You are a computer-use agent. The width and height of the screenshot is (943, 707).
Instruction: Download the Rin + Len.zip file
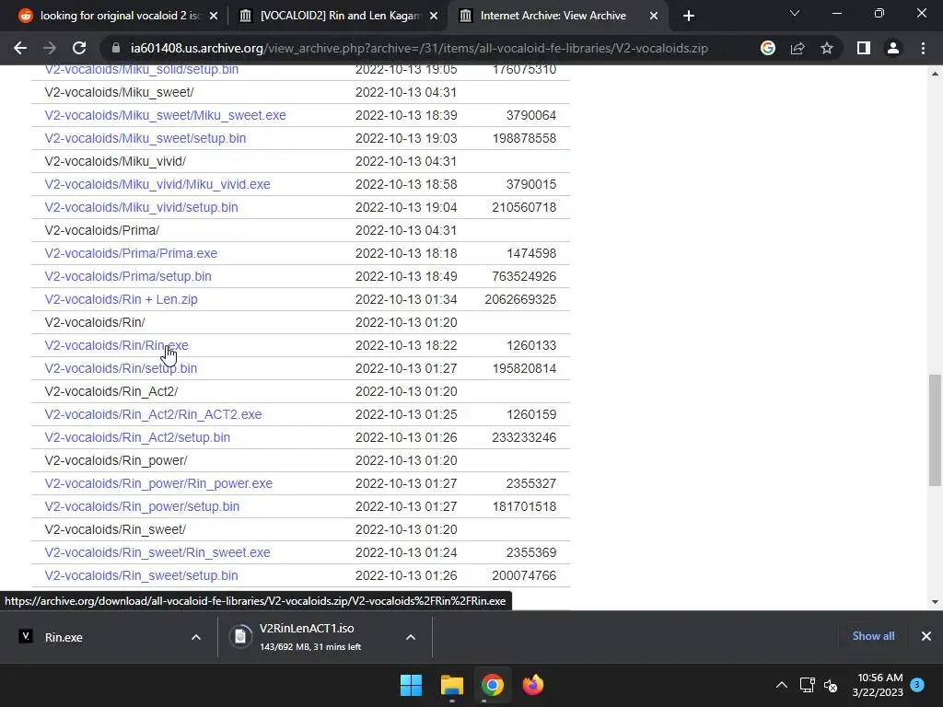click(121, 299)
